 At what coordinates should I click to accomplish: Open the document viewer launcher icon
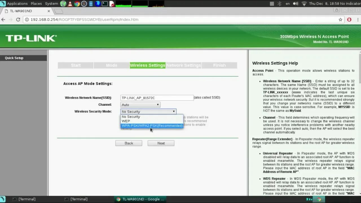click(112, 4)
